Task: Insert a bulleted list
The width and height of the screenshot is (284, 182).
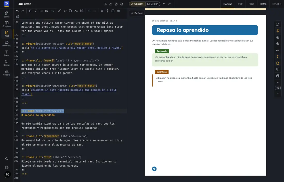Action: coord(94,11)
